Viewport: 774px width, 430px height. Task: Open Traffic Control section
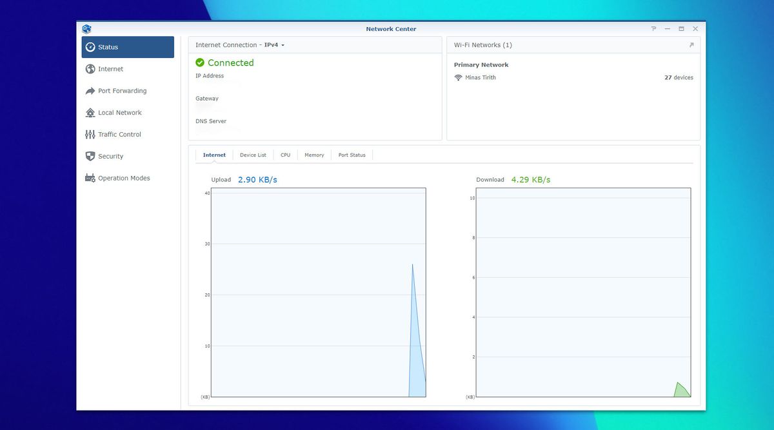128,135
